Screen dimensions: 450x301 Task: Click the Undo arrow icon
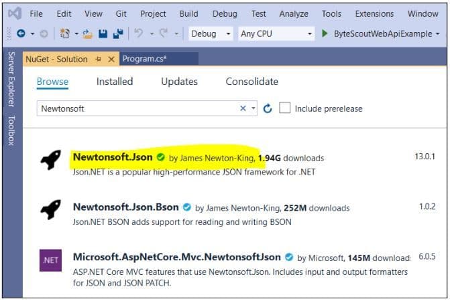[138, 33]
